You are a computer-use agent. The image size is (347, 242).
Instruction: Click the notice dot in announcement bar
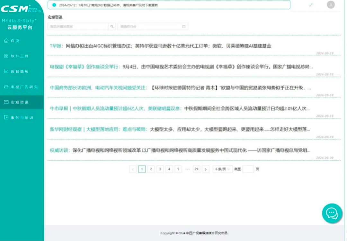54,5
